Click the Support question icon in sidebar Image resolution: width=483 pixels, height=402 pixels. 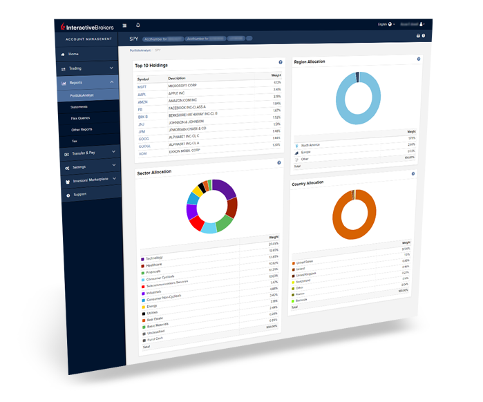coord(68,195)
